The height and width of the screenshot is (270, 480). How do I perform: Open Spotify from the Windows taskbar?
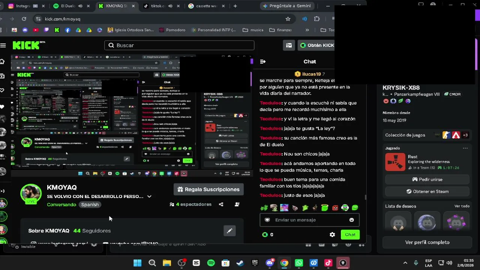click(x=211, y=263)
